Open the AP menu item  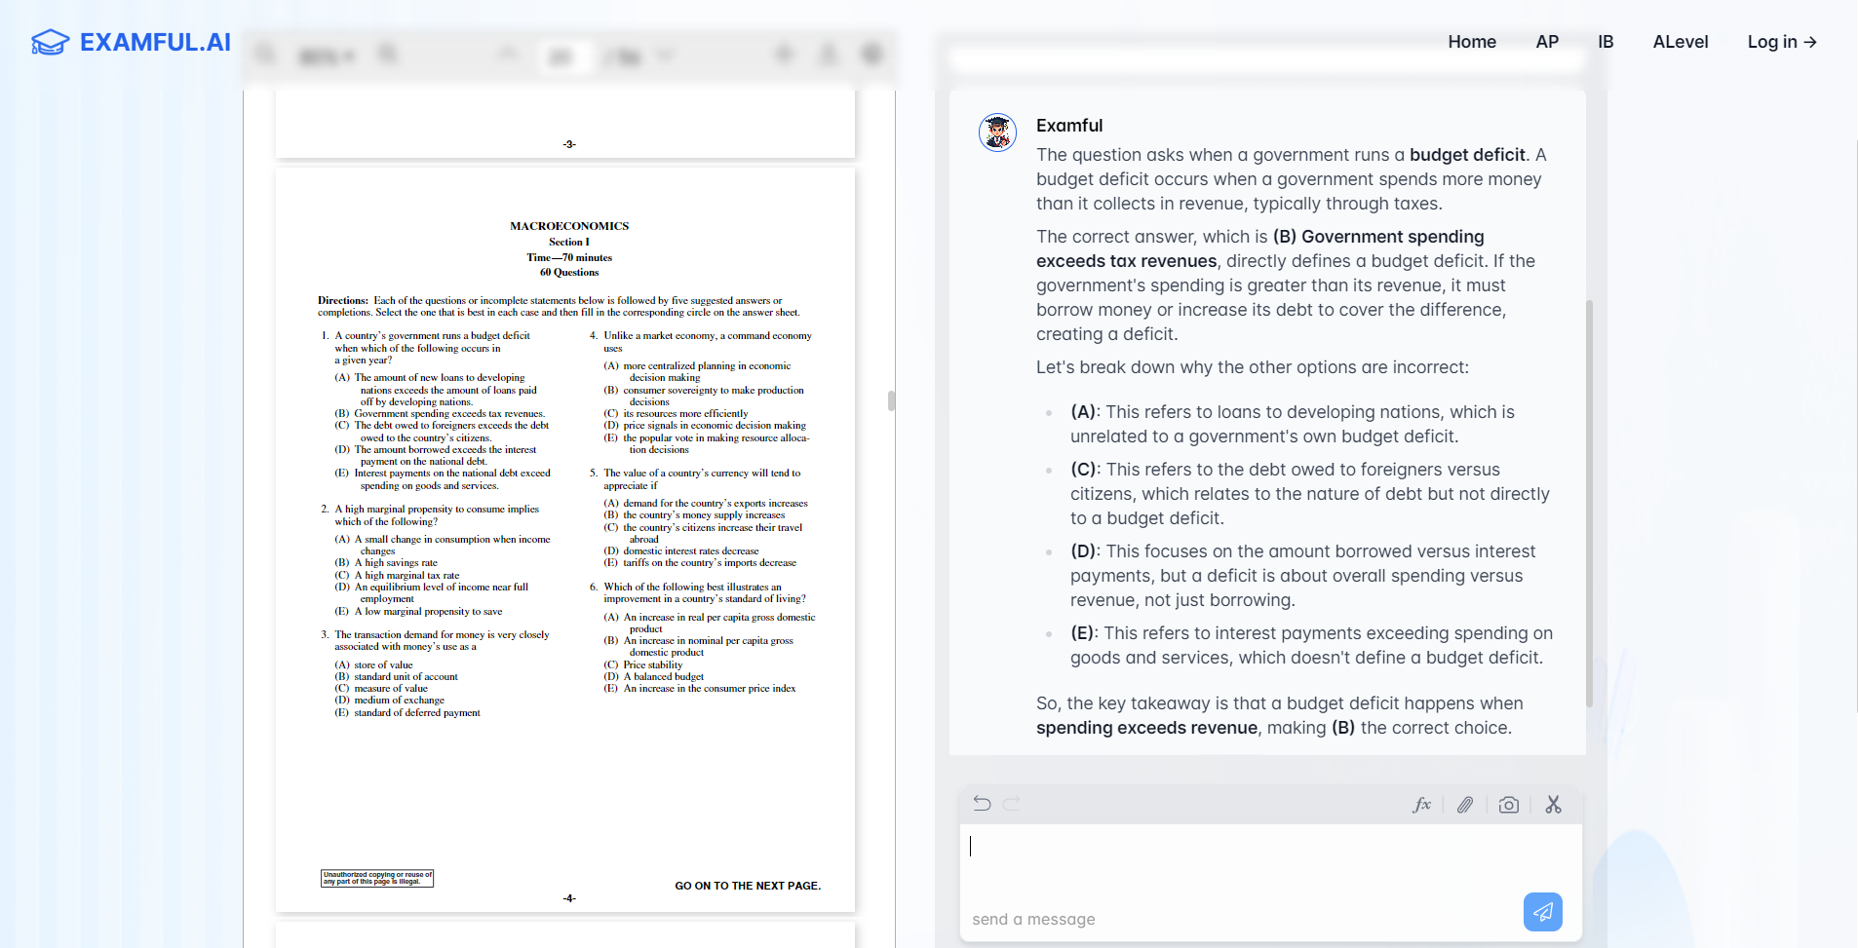[1547, 42]
